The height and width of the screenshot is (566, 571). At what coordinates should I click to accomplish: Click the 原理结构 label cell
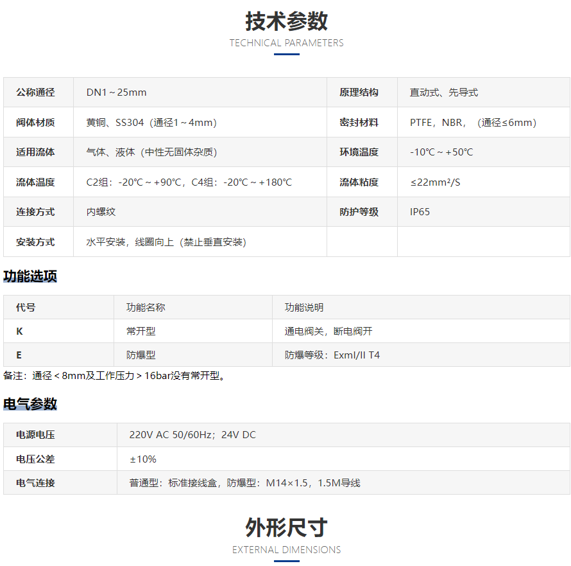(x=359, y=93)
